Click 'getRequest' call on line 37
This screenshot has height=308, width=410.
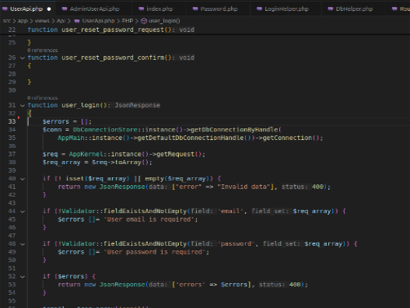coord(175,154)
